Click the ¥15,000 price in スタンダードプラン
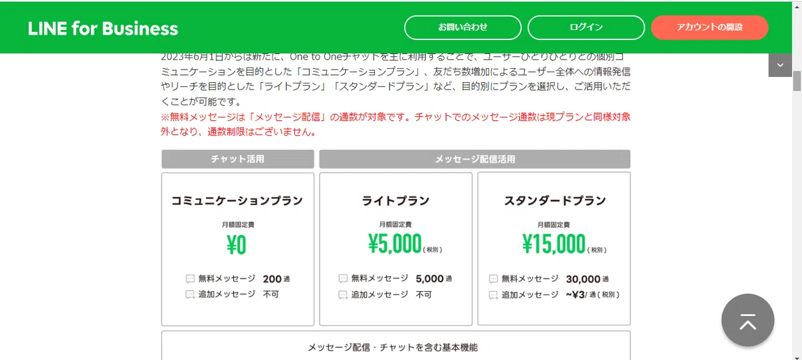Screen dimensions: 802x360 click(x=554, y=245)
